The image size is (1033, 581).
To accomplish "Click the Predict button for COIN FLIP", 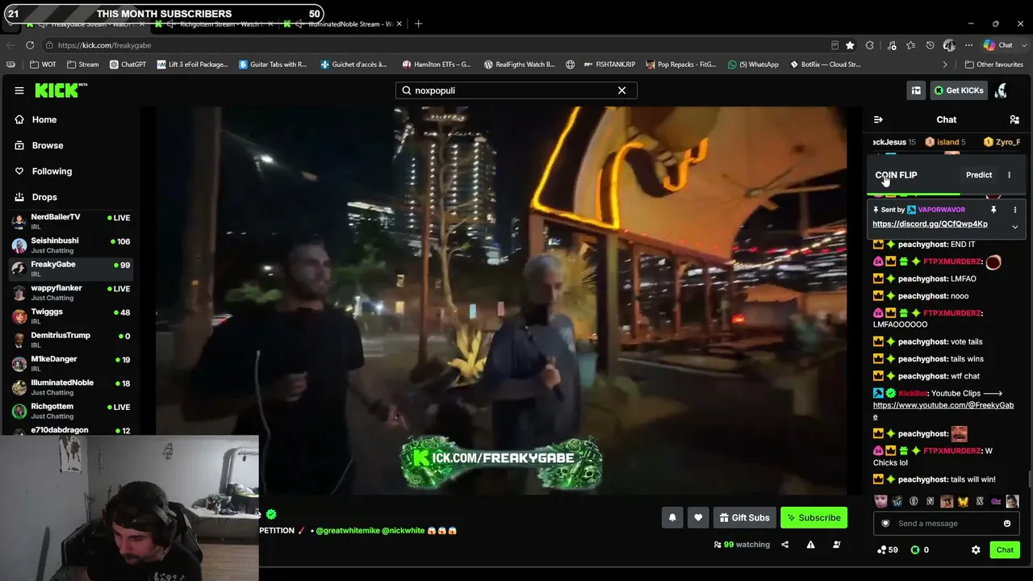I will tap(979, 175).
